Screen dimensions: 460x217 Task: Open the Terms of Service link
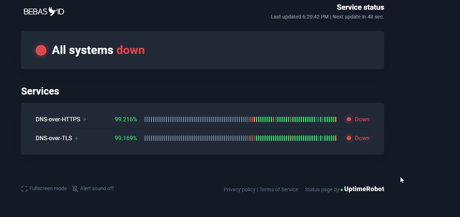pyautogui.click(x=278, y=189)
